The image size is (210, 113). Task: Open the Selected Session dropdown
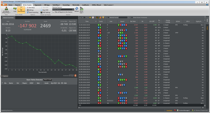[x=63, y=10]
